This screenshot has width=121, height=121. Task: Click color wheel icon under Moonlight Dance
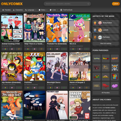[50, 88]
